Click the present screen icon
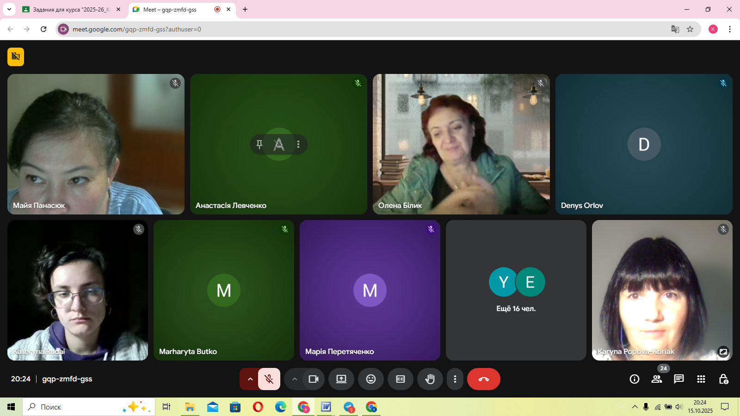Image resolution: width=740 pixels, height=416 pixels. pos(341,379)
